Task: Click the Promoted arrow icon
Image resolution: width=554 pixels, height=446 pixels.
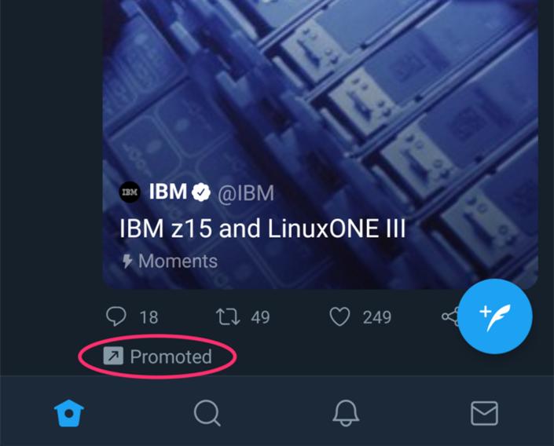Action: [113, 357]
